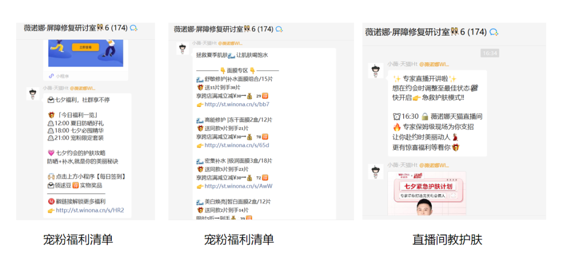Viewport: 567px width, 265px height.
Task: Click the orange 得 icon after 领速豆
Action: [x=76, y=185]
